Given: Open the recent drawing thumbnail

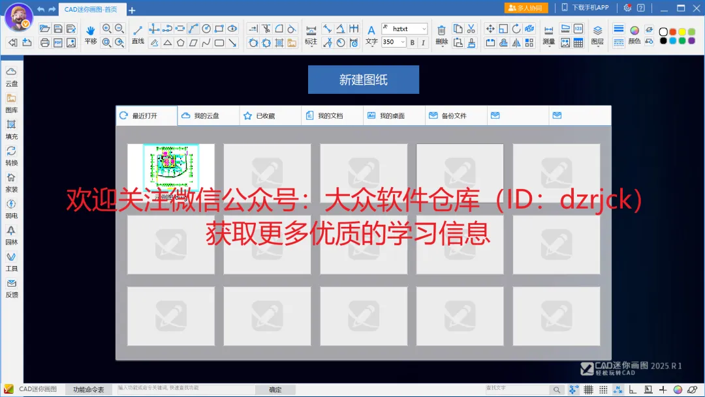Looking at the screenshot, I should (171, 173).
